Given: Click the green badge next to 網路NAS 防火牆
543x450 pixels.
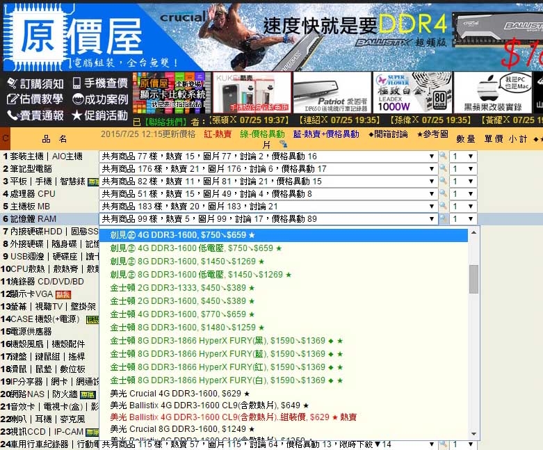Looking at the screenshot, I should (x=88, y=394).
